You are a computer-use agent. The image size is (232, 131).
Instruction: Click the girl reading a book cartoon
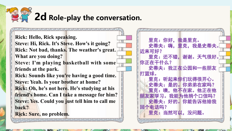click(x=13, y=15)
